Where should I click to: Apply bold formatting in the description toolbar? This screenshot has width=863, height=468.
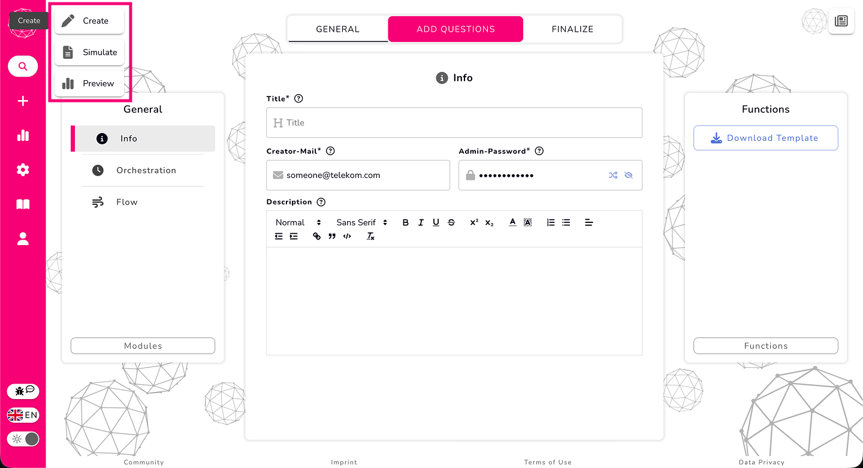click(406, 222)
